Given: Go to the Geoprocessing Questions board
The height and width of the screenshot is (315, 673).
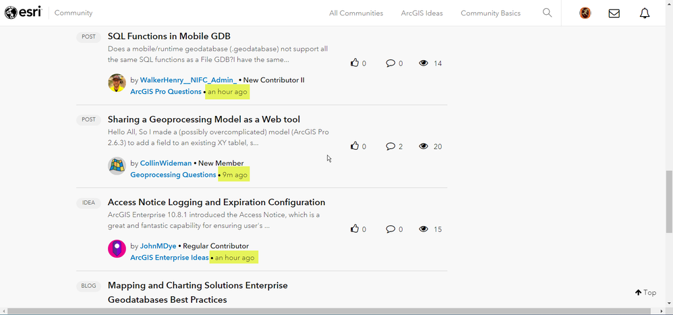Looking at the screenshot, I should [x=173, y=175].
